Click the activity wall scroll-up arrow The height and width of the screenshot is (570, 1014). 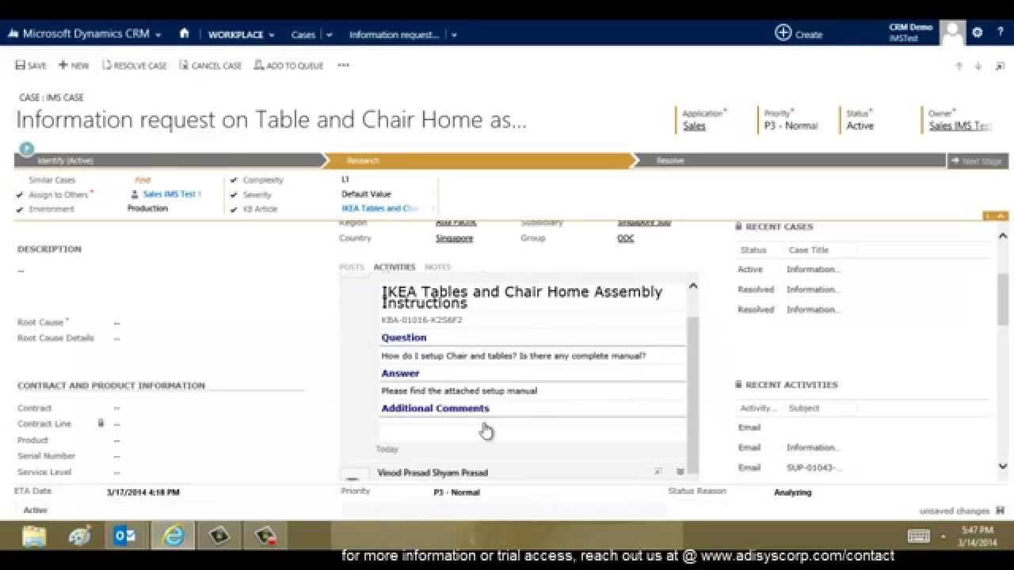click(693, 286)
